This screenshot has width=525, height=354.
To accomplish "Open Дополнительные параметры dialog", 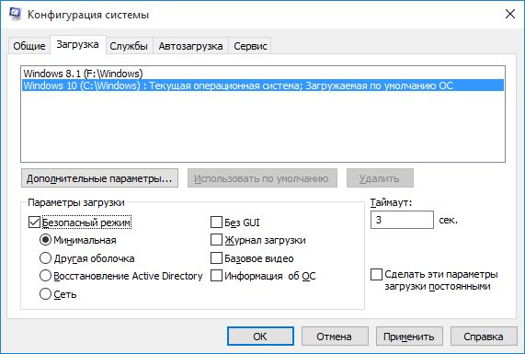I will (x=99, y=178).
